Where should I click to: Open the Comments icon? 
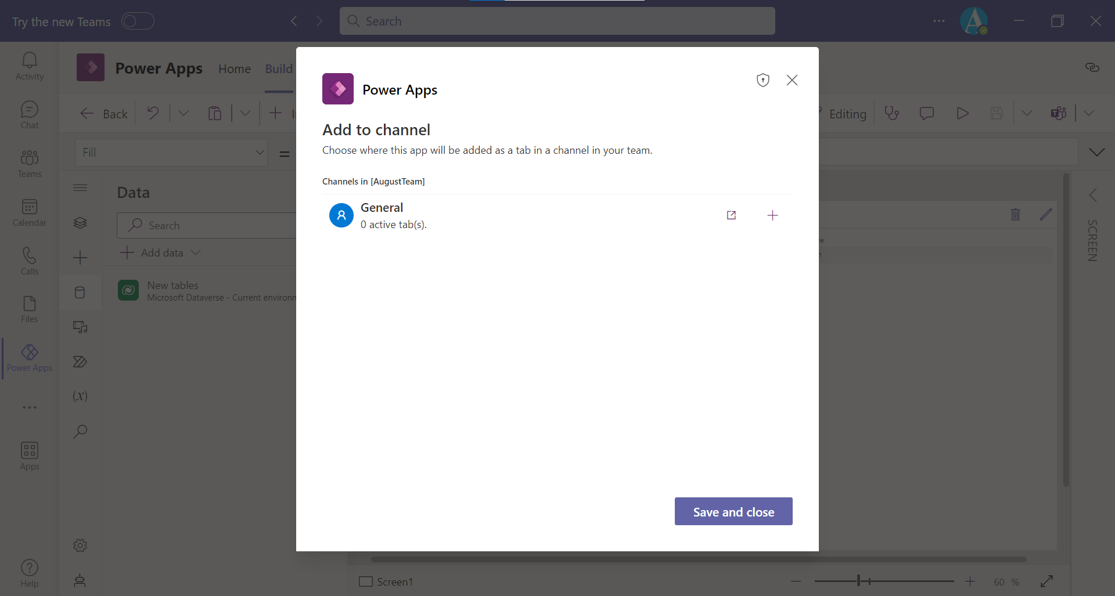pos(927,113)
